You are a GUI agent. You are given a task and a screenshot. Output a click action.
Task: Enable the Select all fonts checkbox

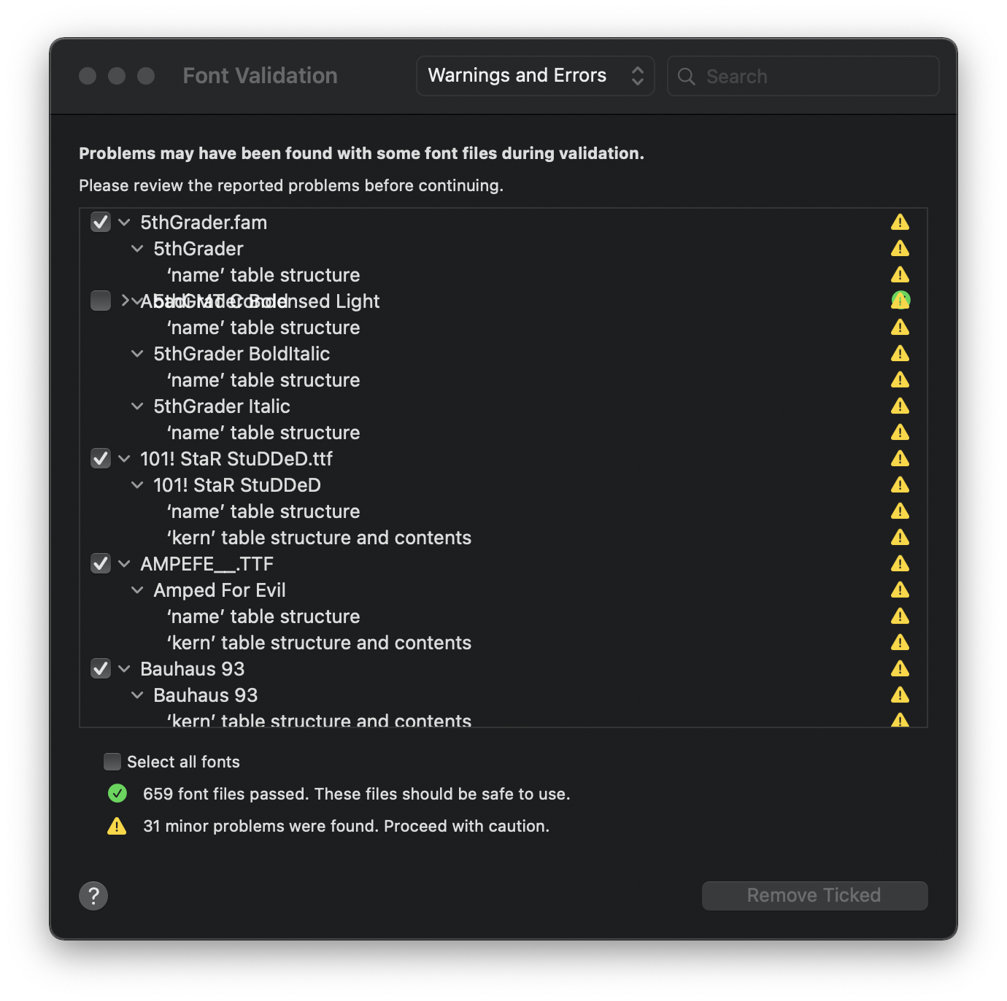coord(112,762)
